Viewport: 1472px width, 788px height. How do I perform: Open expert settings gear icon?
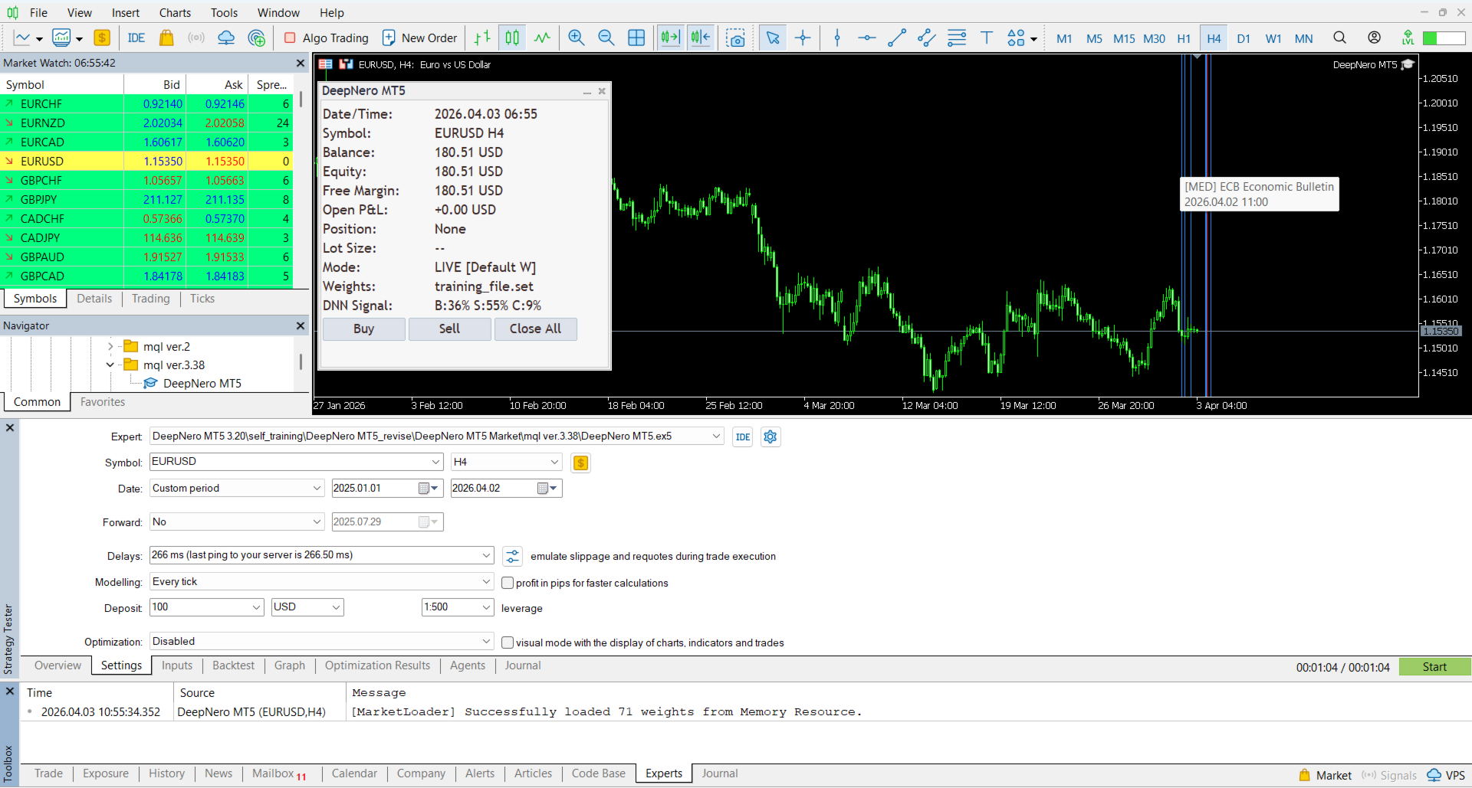770,437
